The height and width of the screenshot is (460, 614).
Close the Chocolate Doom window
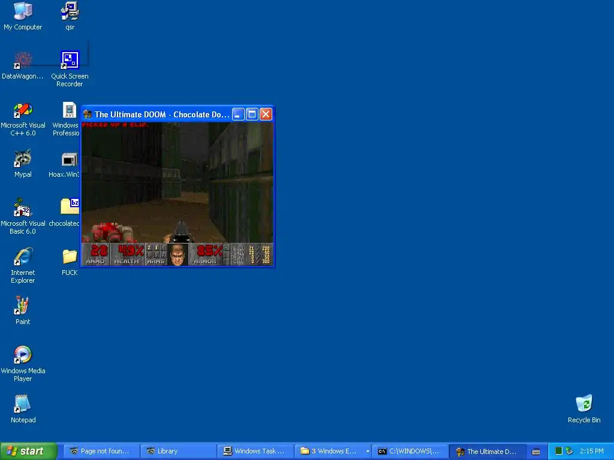pyautogui.click(x=266, y=114)
